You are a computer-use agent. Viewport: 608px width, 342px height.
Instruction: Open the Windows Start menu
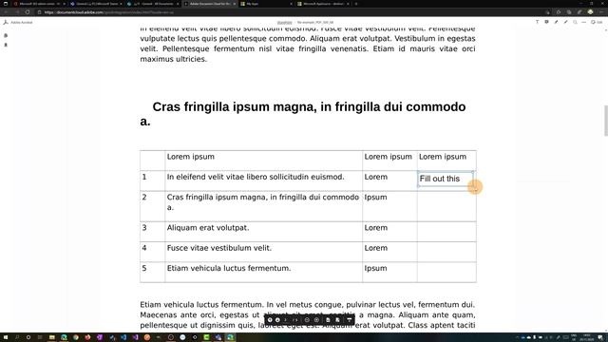click(6, 337)
